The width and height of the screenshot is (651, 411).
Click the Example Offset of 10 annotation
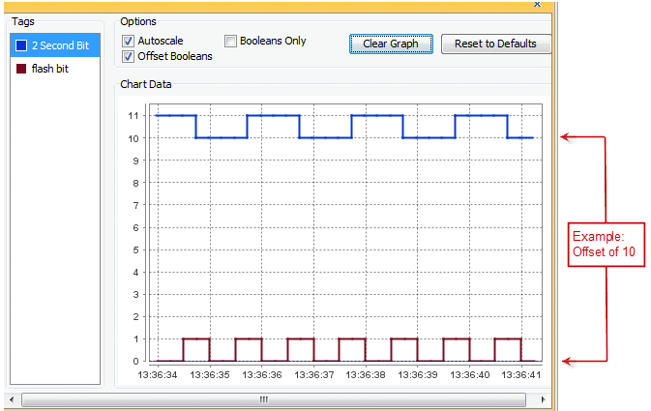pos(604,244)
